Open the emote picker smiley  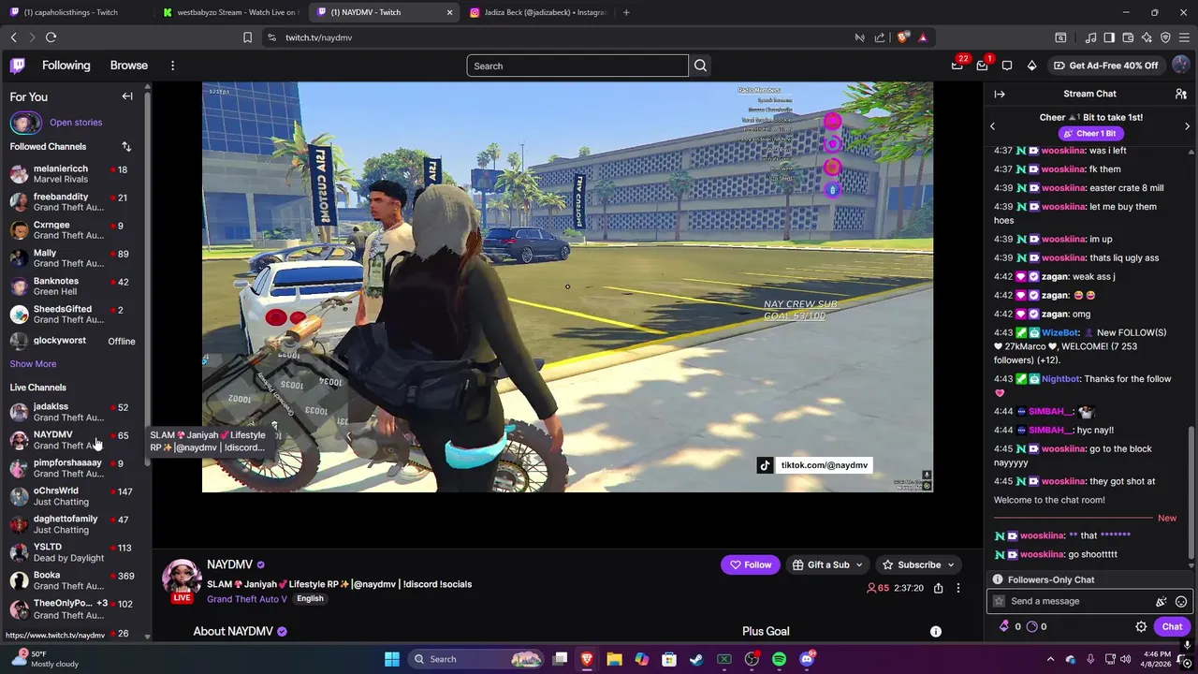click(x=1181, y=602)
